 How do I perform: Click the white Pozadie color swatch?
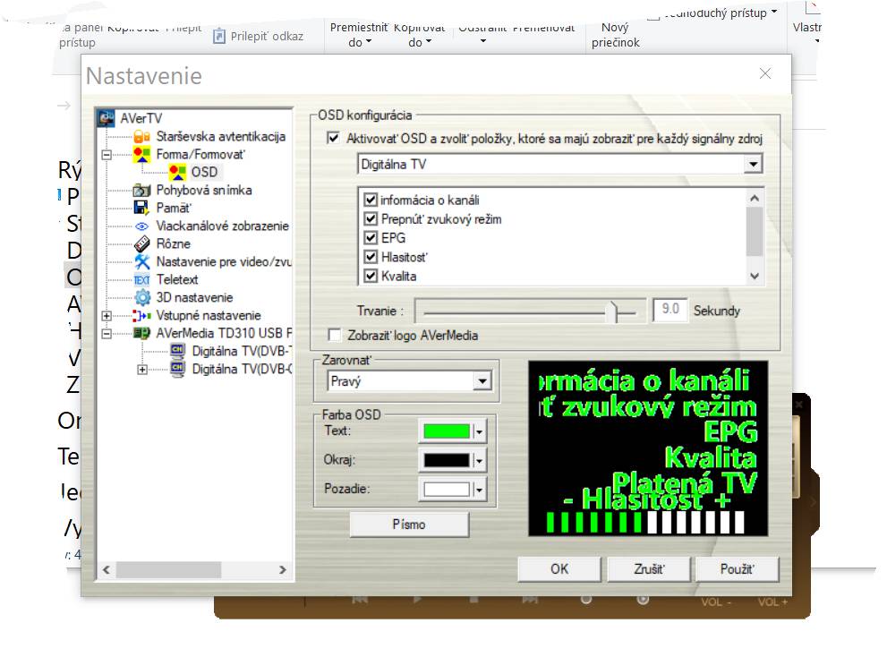coord(447,489)
